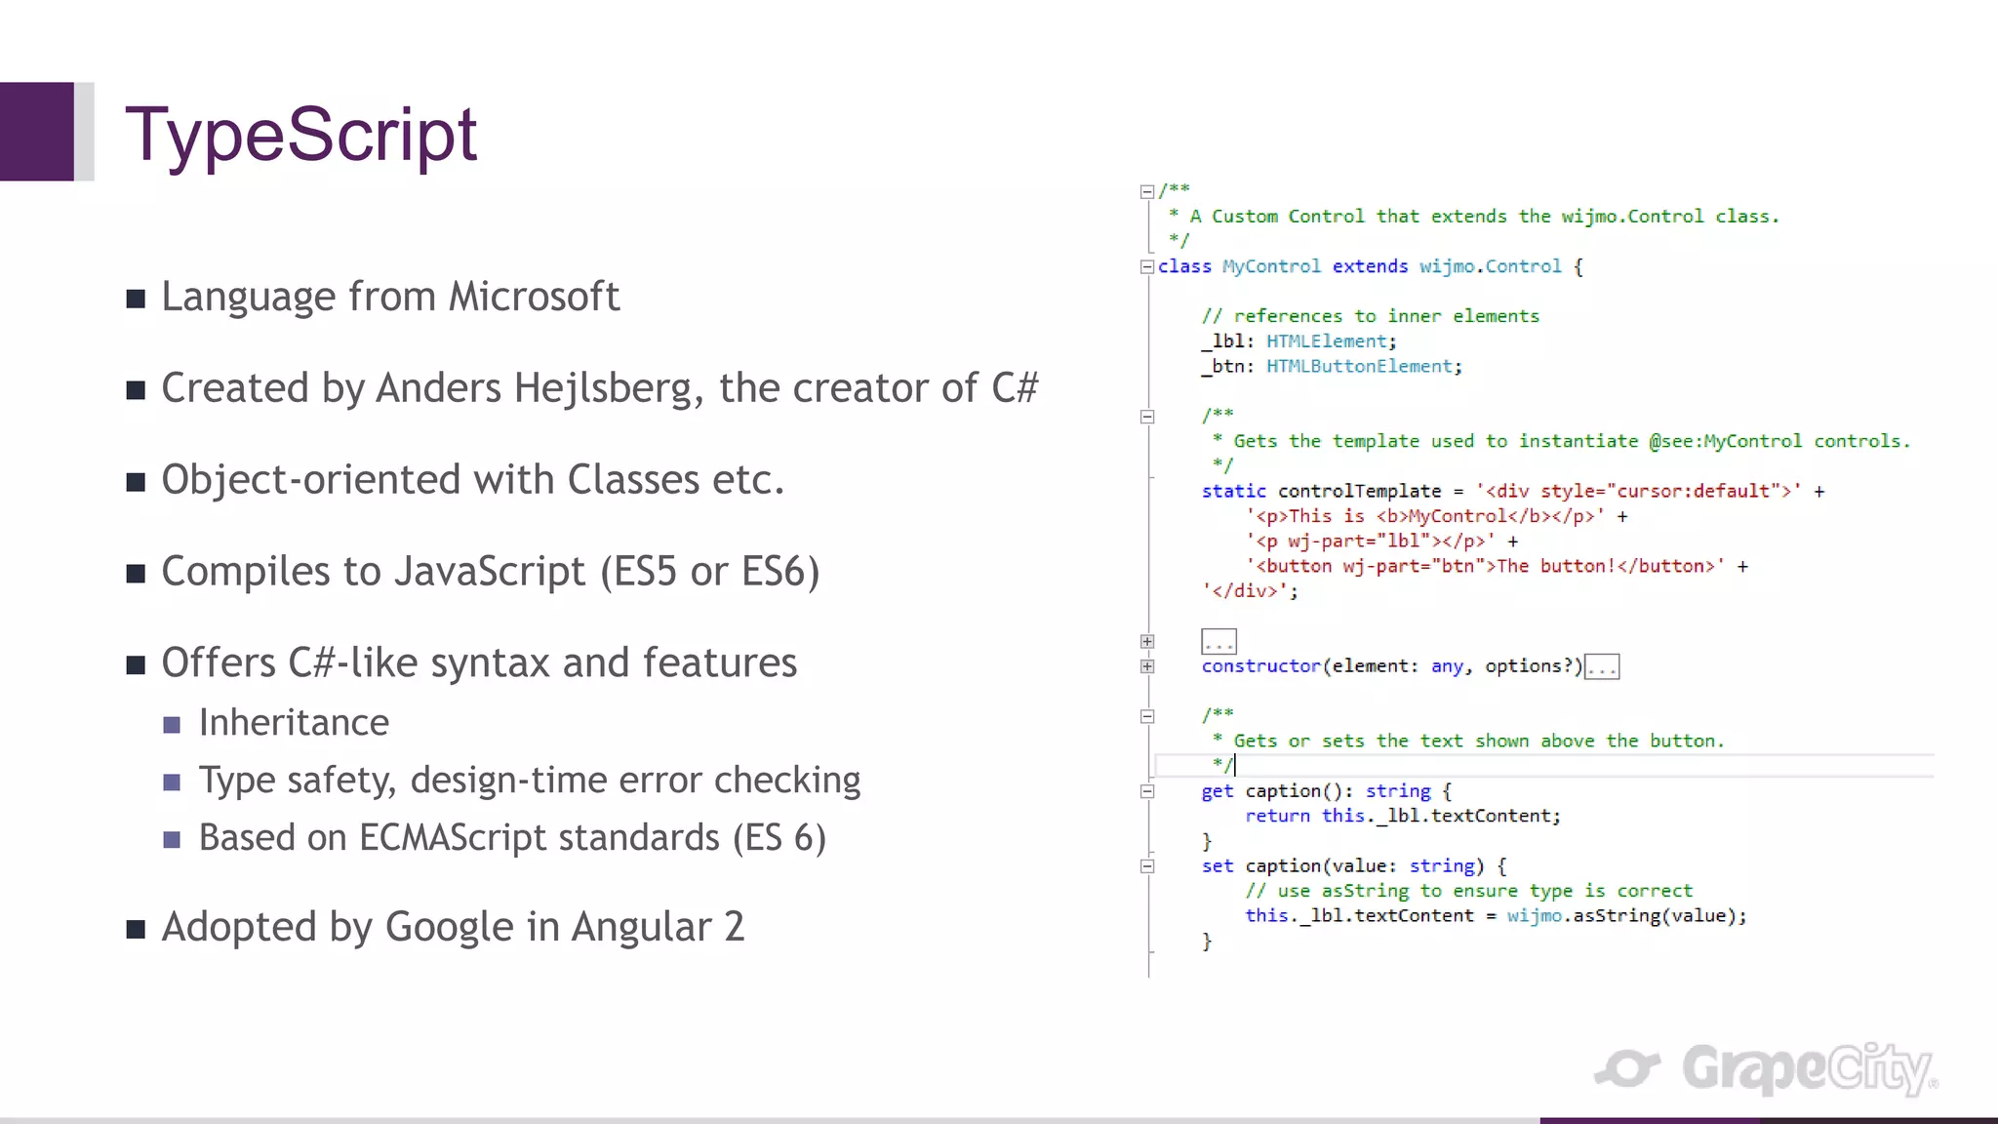The image size is (1998, 1124).
Task: Collapse the get caption accessor
Action: click(1147, 791)
